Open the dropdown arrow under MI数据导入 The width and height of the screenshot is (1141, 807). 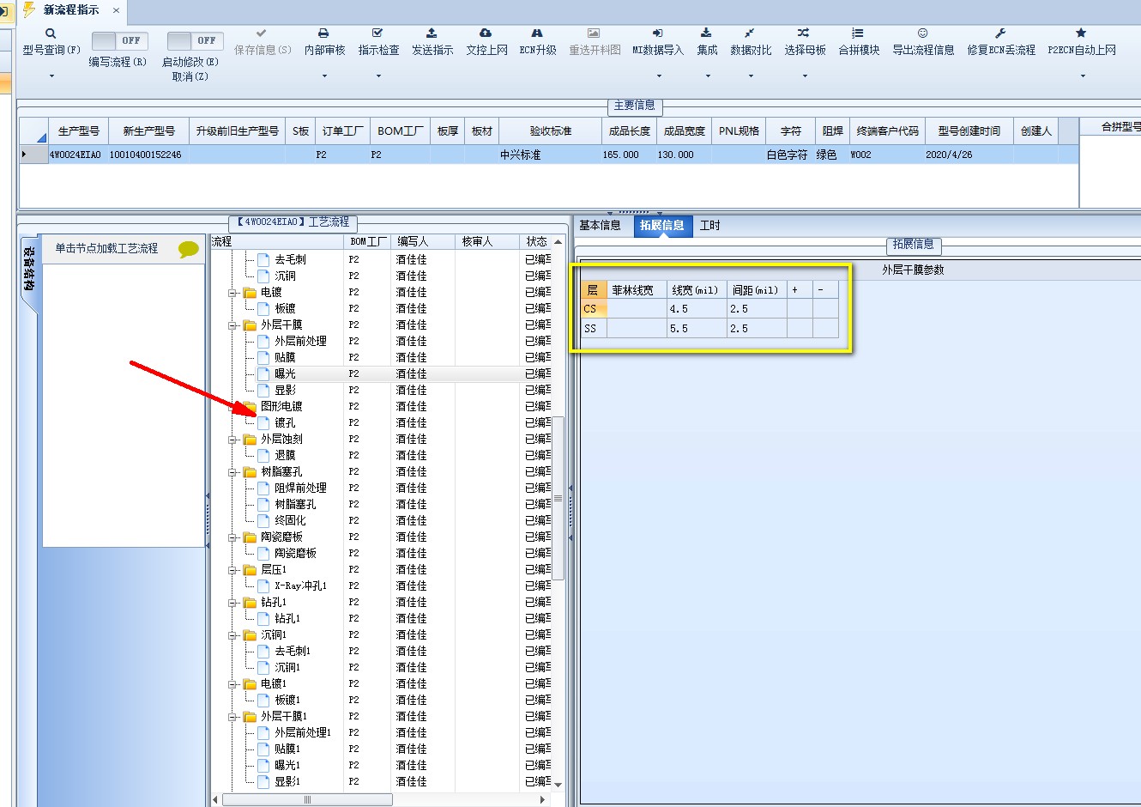659,76
